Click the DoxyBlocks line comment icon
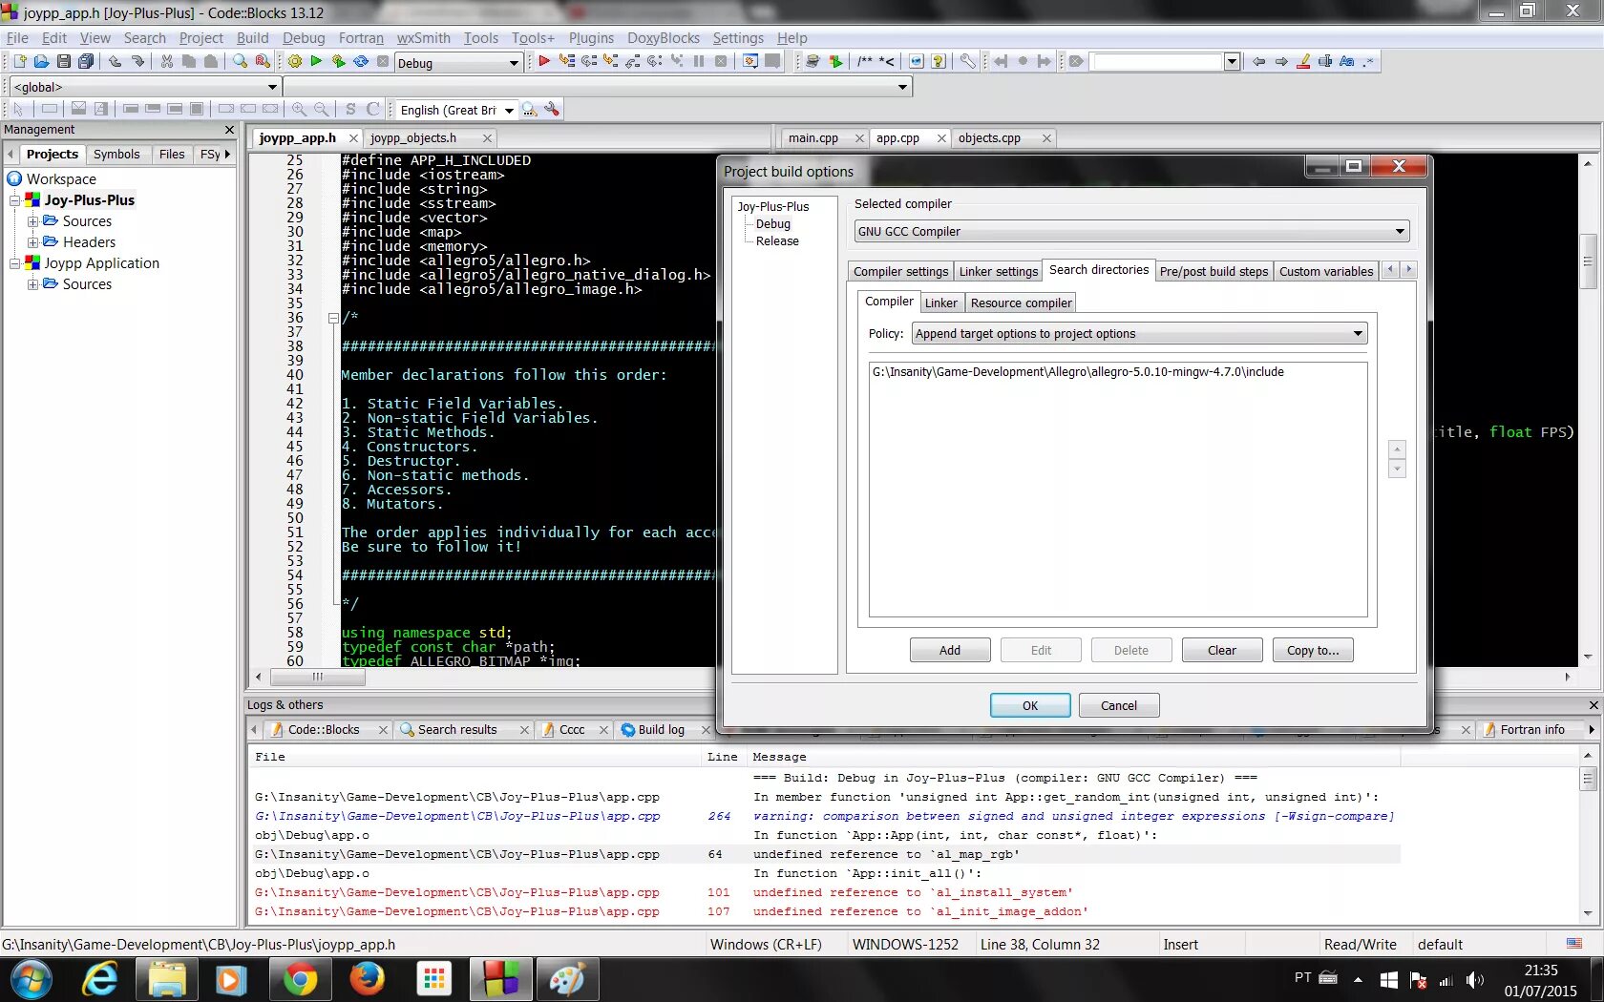Viewport: 1604px width, 1002px height. tap(887, 62)
